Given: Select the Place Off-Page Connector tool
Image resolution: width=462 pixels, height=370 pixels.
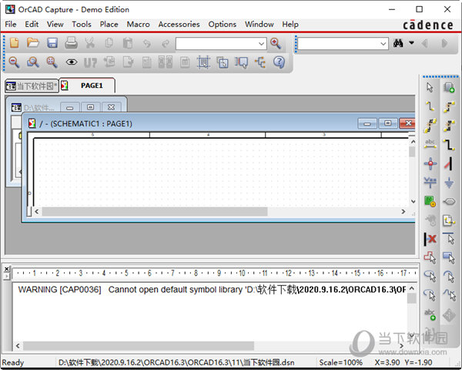Looking at the screenshot, I should pos(449,220).
